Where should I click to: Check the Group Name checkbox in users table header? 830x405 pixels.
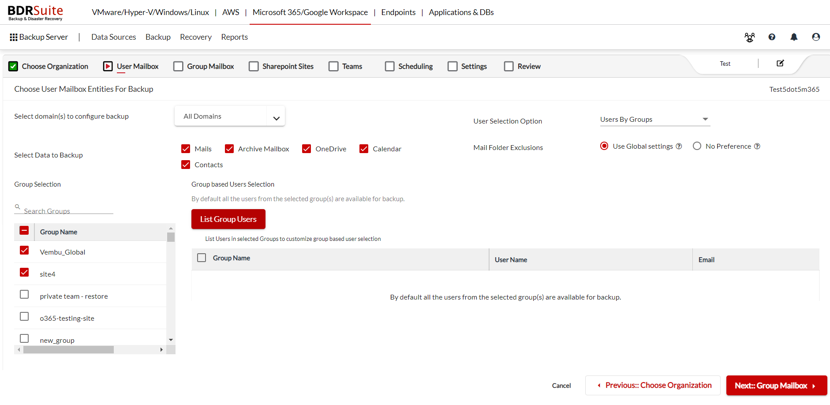[202, 258]
